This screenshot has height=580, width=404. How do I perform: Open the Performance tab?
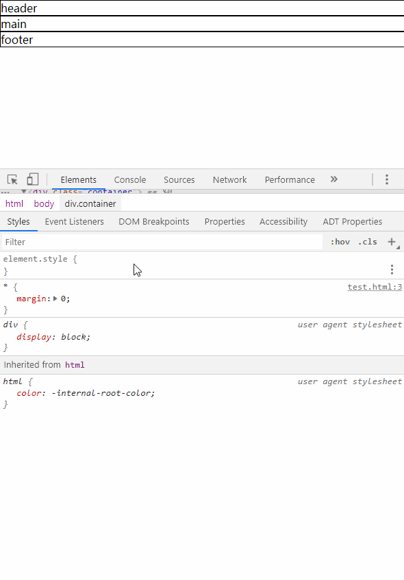(290, 180)
